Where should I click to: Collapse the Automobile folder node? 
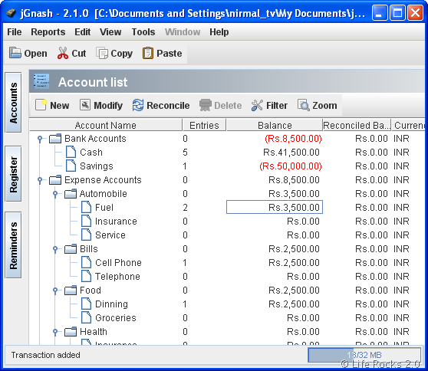pyautogui.click(x=55, y=194)
